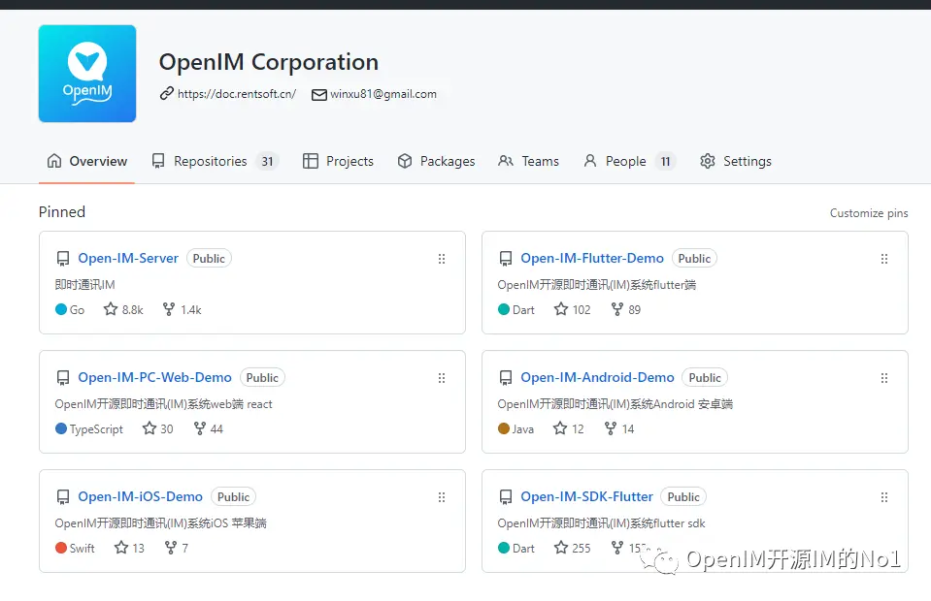Select the People tab

(x=625, y=161)
